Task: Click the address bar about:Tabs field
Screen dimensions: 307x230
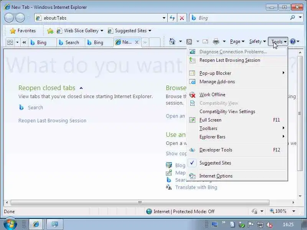Action: (x=98, y=18)
